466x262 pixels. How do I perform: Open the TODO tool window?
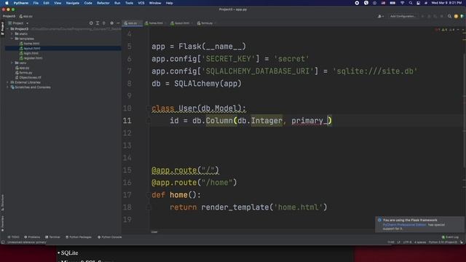point(13,237)
